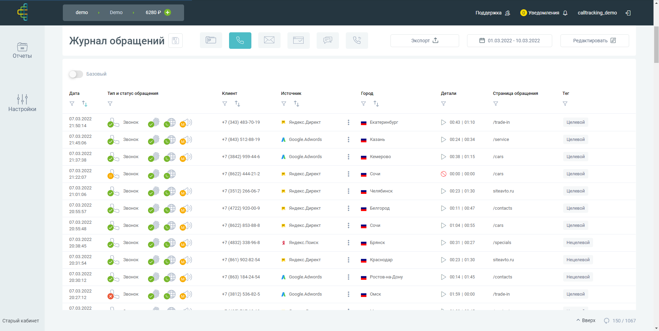This screenshot has height=331, width=659.
Task: Play the Казань call recording
Action: point(443,140)
